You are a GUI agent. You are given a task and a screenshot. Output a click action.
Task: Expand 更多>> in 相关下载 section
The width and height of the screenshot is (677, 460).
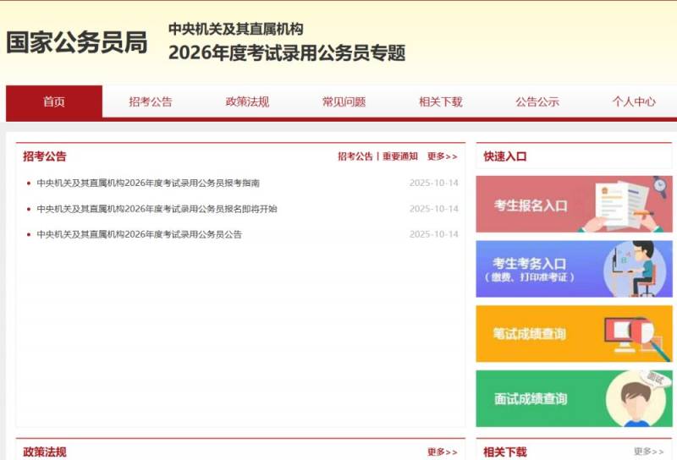coord(648,452)
